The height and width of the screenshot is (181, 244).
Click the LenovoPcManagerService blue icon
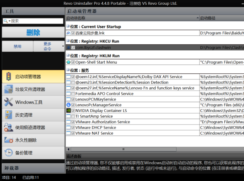[68, 105]
